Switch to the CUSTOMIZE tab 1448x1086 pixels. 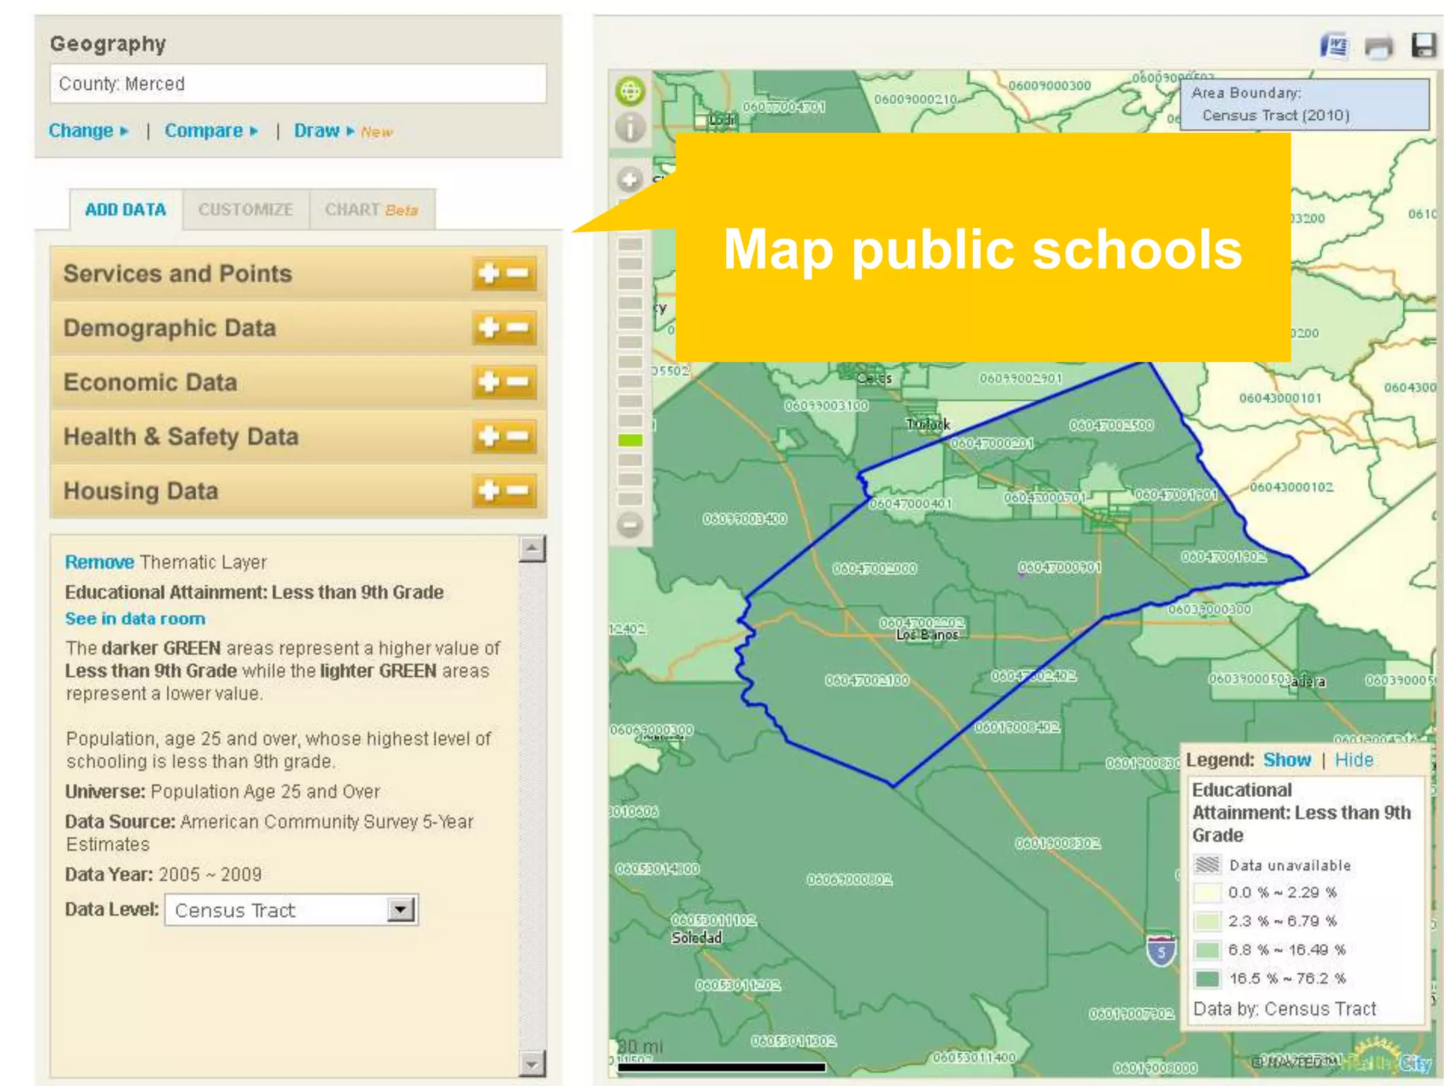click(x=245, y=210)
